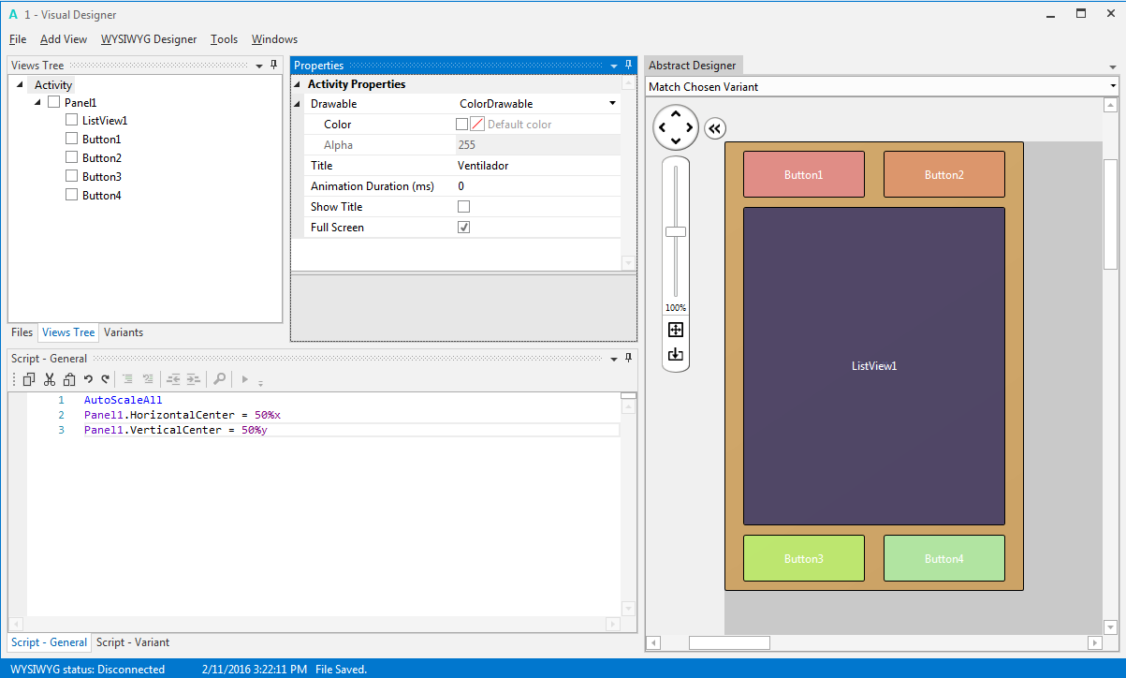Collapse the Panel1 tree node
This screenshot has width=1126, height=678.
tap(36, 102)
